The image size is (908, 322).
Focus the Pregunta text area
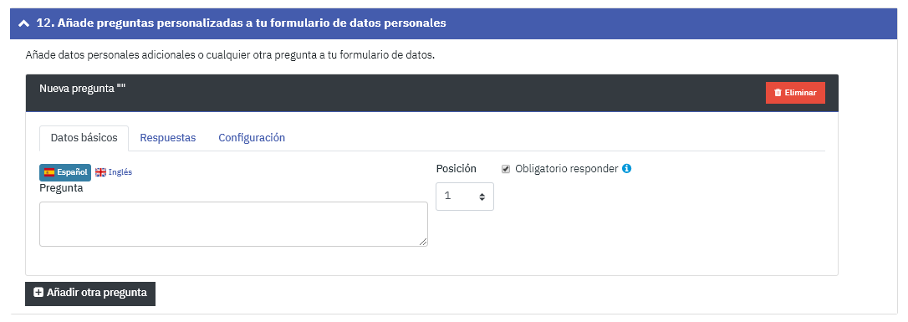(233, 224)
